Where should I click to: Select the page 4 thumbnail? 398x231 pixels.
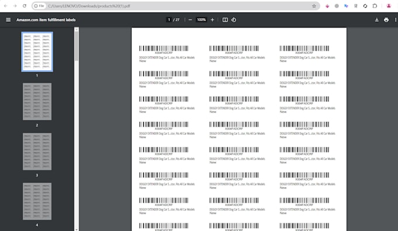coord(37,201)
